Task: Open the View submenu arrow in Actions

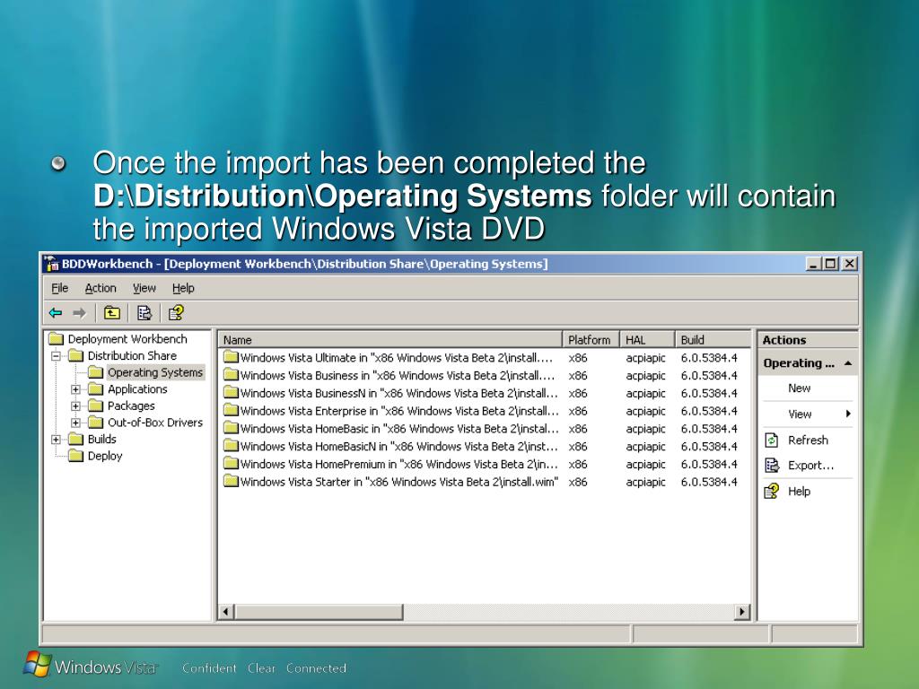Action: click(x=847, y=414)
